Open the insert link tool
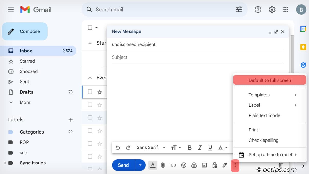 173,165
